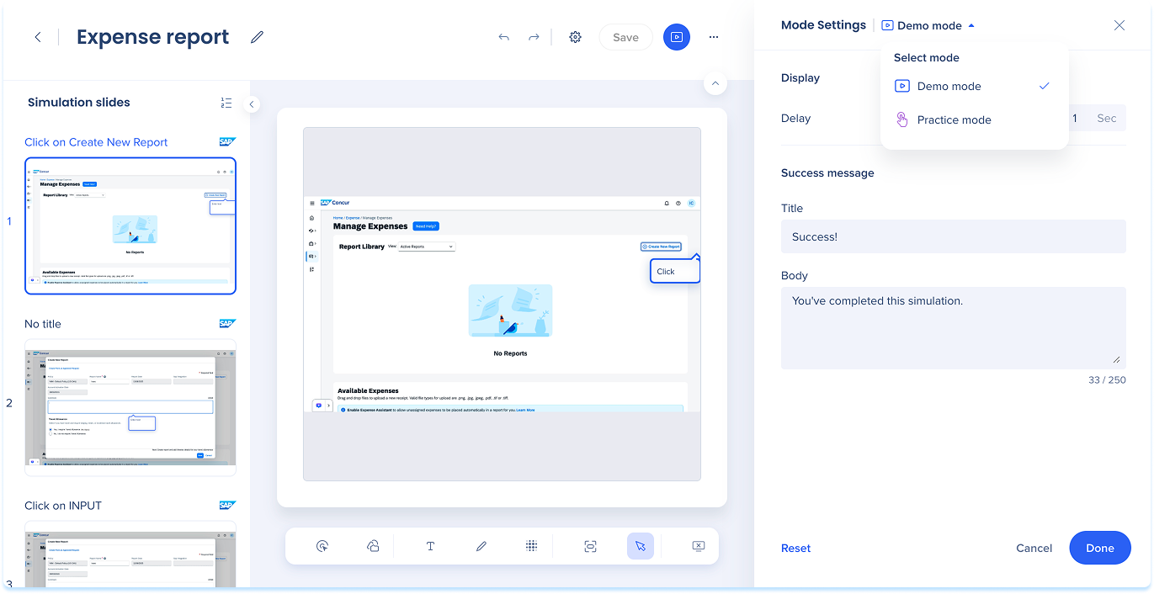Click the Done button

(x=1099, y=548)
